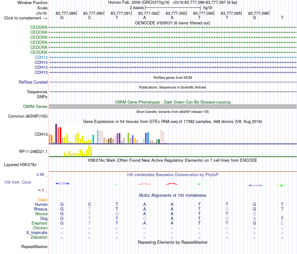
Task: Click 'Multiz Alignments of 100 Vertebrates' title
Action: (173, 195)
